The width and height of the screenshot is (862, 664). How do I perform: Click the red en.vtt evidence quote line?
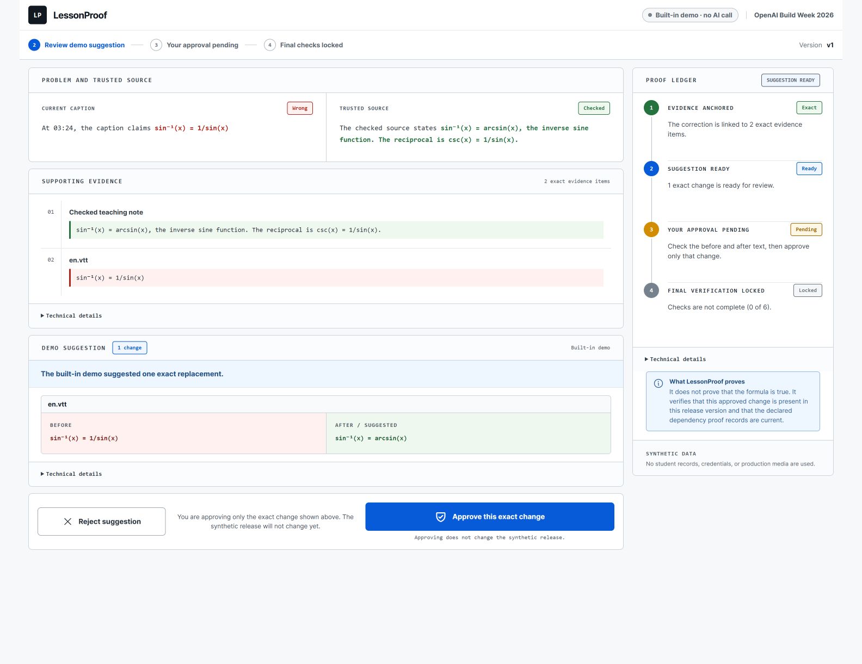pyautogui.click(x=336, y=278)
